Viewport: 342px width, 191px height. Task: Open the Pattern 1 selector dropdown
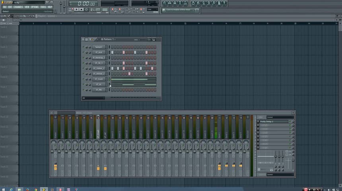(x=108, y=39)
